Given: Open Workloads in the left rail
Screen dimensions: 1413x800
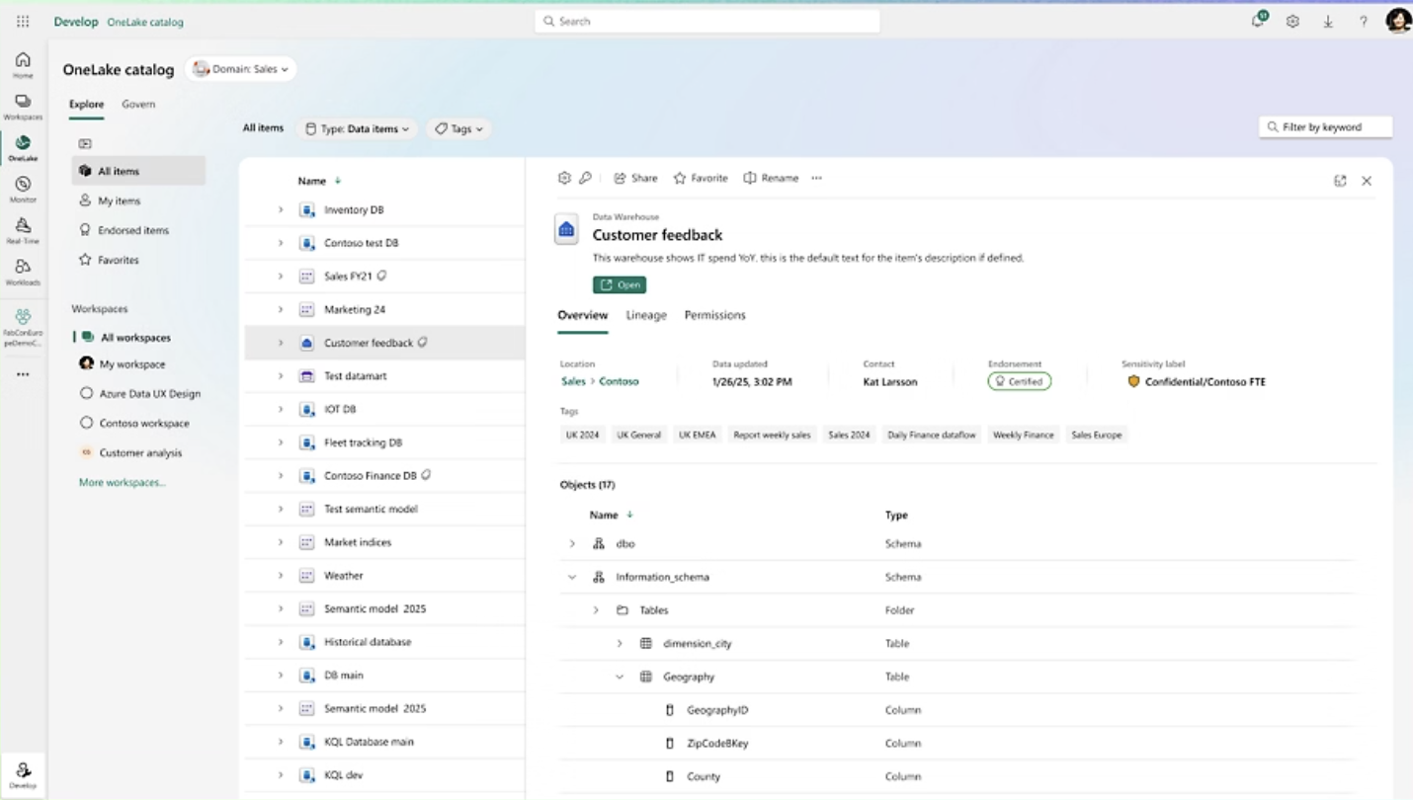Looking at the screenshot, I should 23,273.
